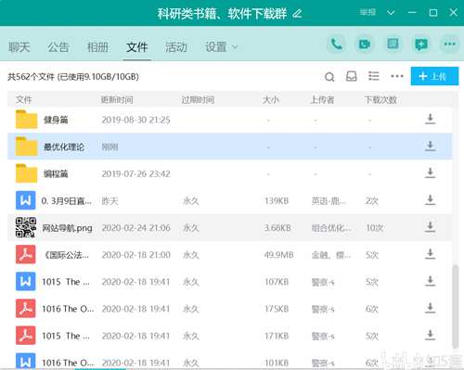Sort by the 大小 column header
Image resolution: width=464 pixels, height=370 pixels.
tap(271, 100)
